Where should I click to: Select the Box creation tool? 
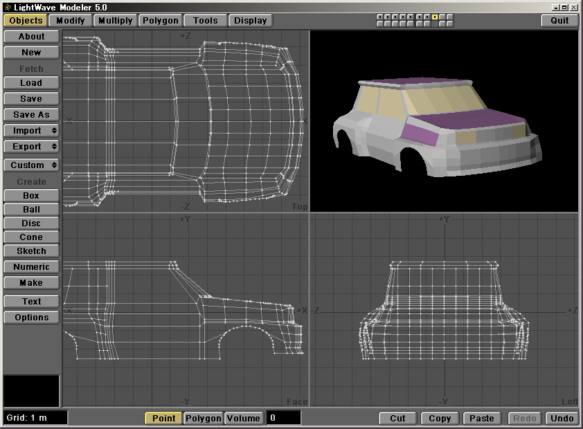[31, 196]
